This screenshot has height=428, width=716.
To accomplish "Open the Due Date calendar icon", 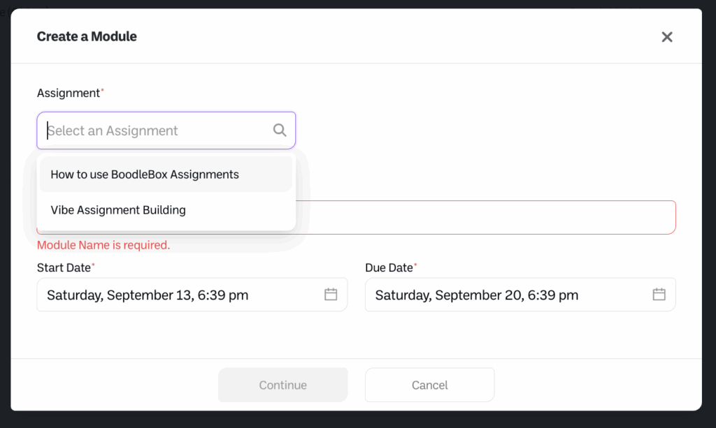I will coord(659,295).
